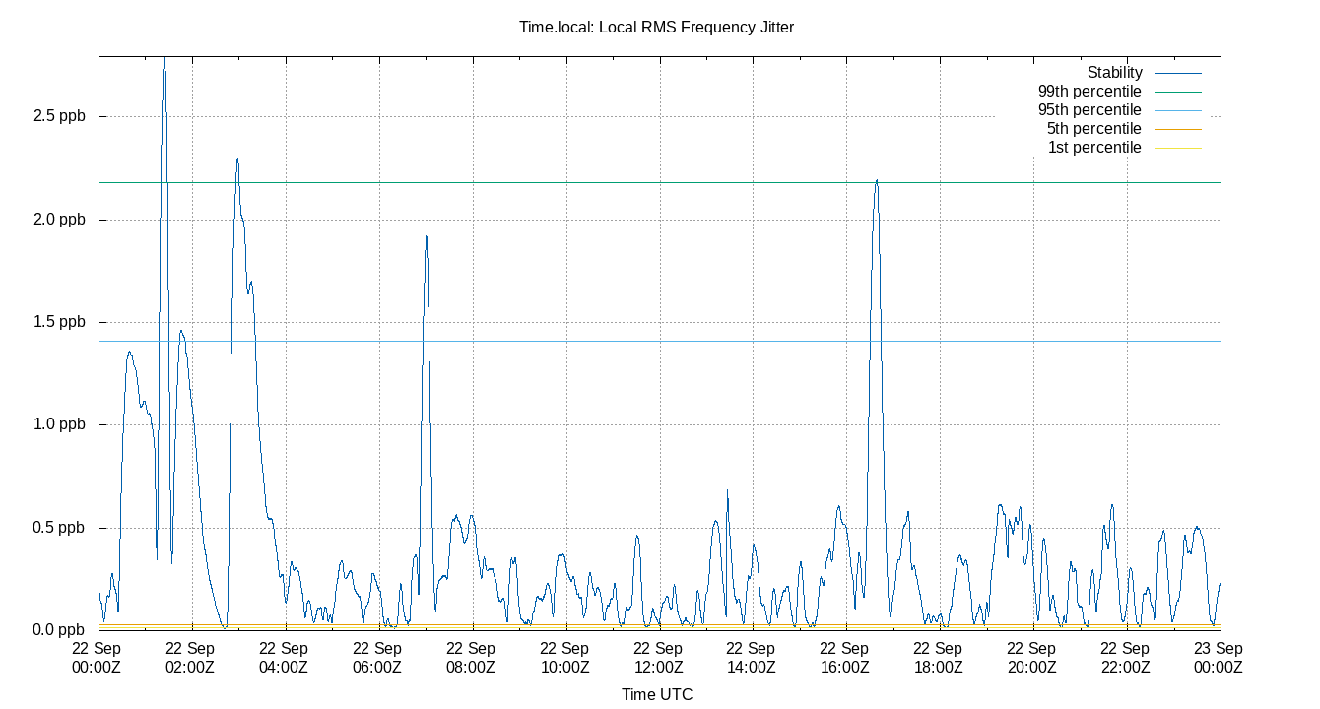This screenshot has height=709, width=1320.
Task: Click the '2.5 ppb' y-axis label
Action: [x=59, y=116]
